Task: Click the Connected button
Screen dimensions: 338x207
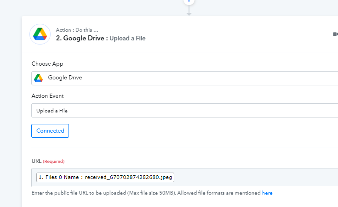Action: click(50, 131)
